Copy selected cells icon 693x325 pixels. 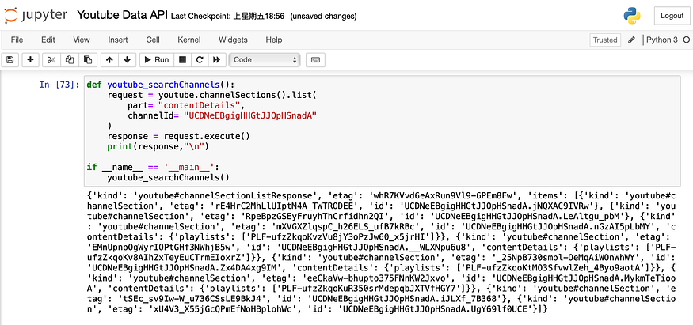click(70, 60)
